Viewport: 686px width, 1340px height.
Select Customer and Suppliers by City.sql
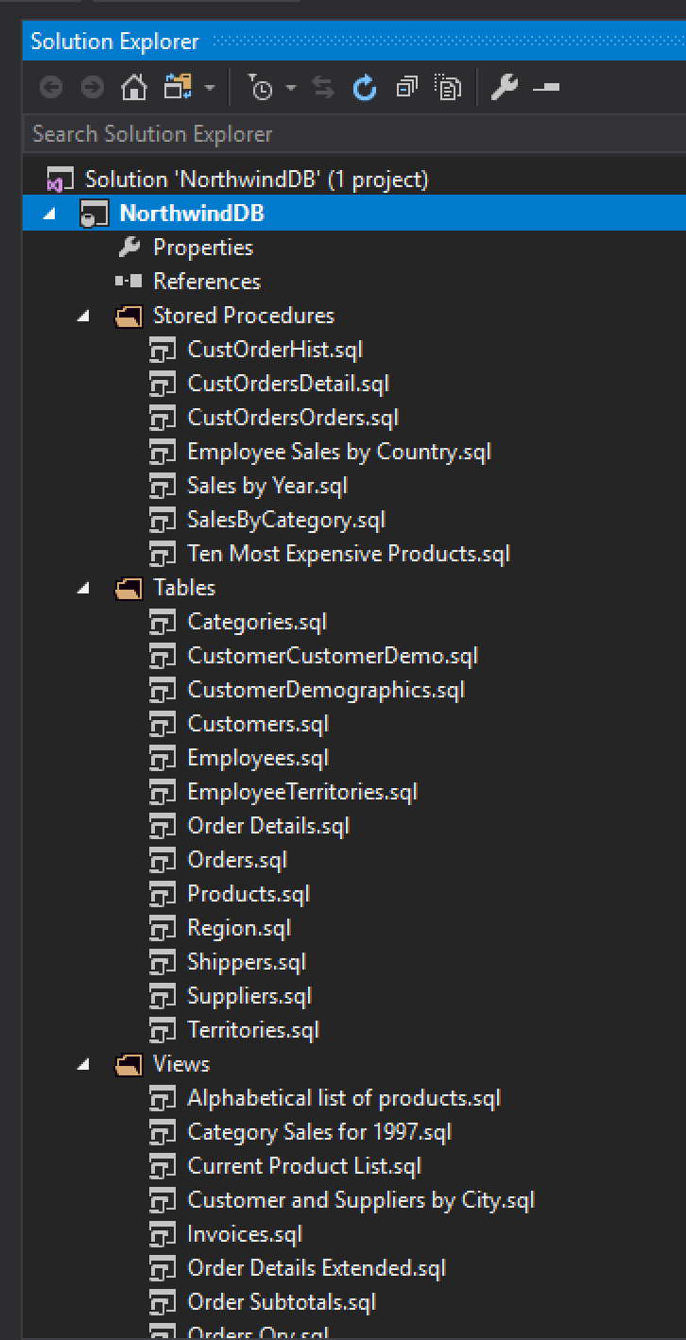[361, 1200]
